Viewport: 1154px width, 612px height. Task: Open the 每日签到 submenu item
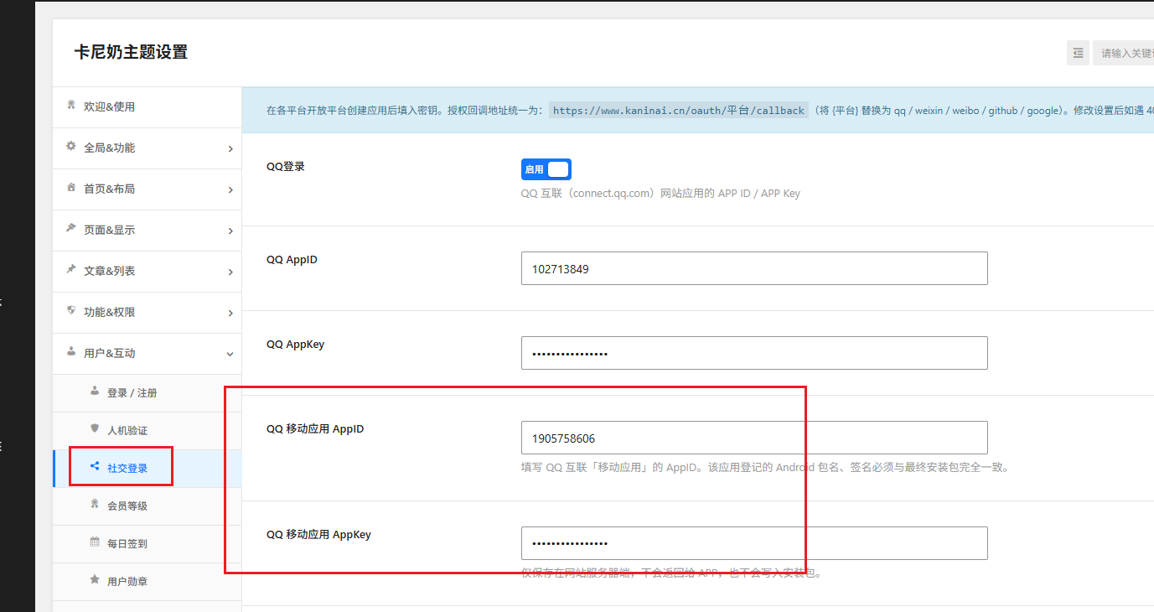[147, 544]
